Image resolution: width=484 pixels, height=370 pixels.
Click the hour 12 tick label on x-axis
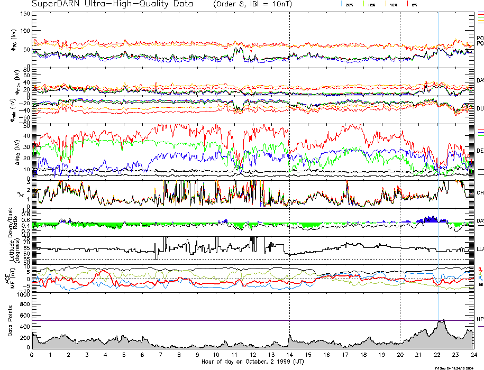tap(252, 354)
